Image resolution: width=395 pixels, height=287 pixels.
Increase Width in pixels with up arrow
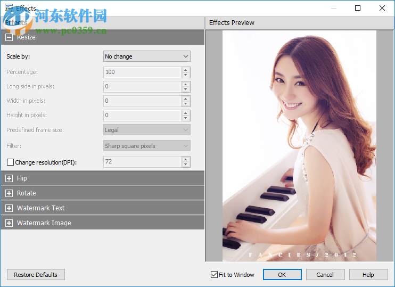[186, 99]
